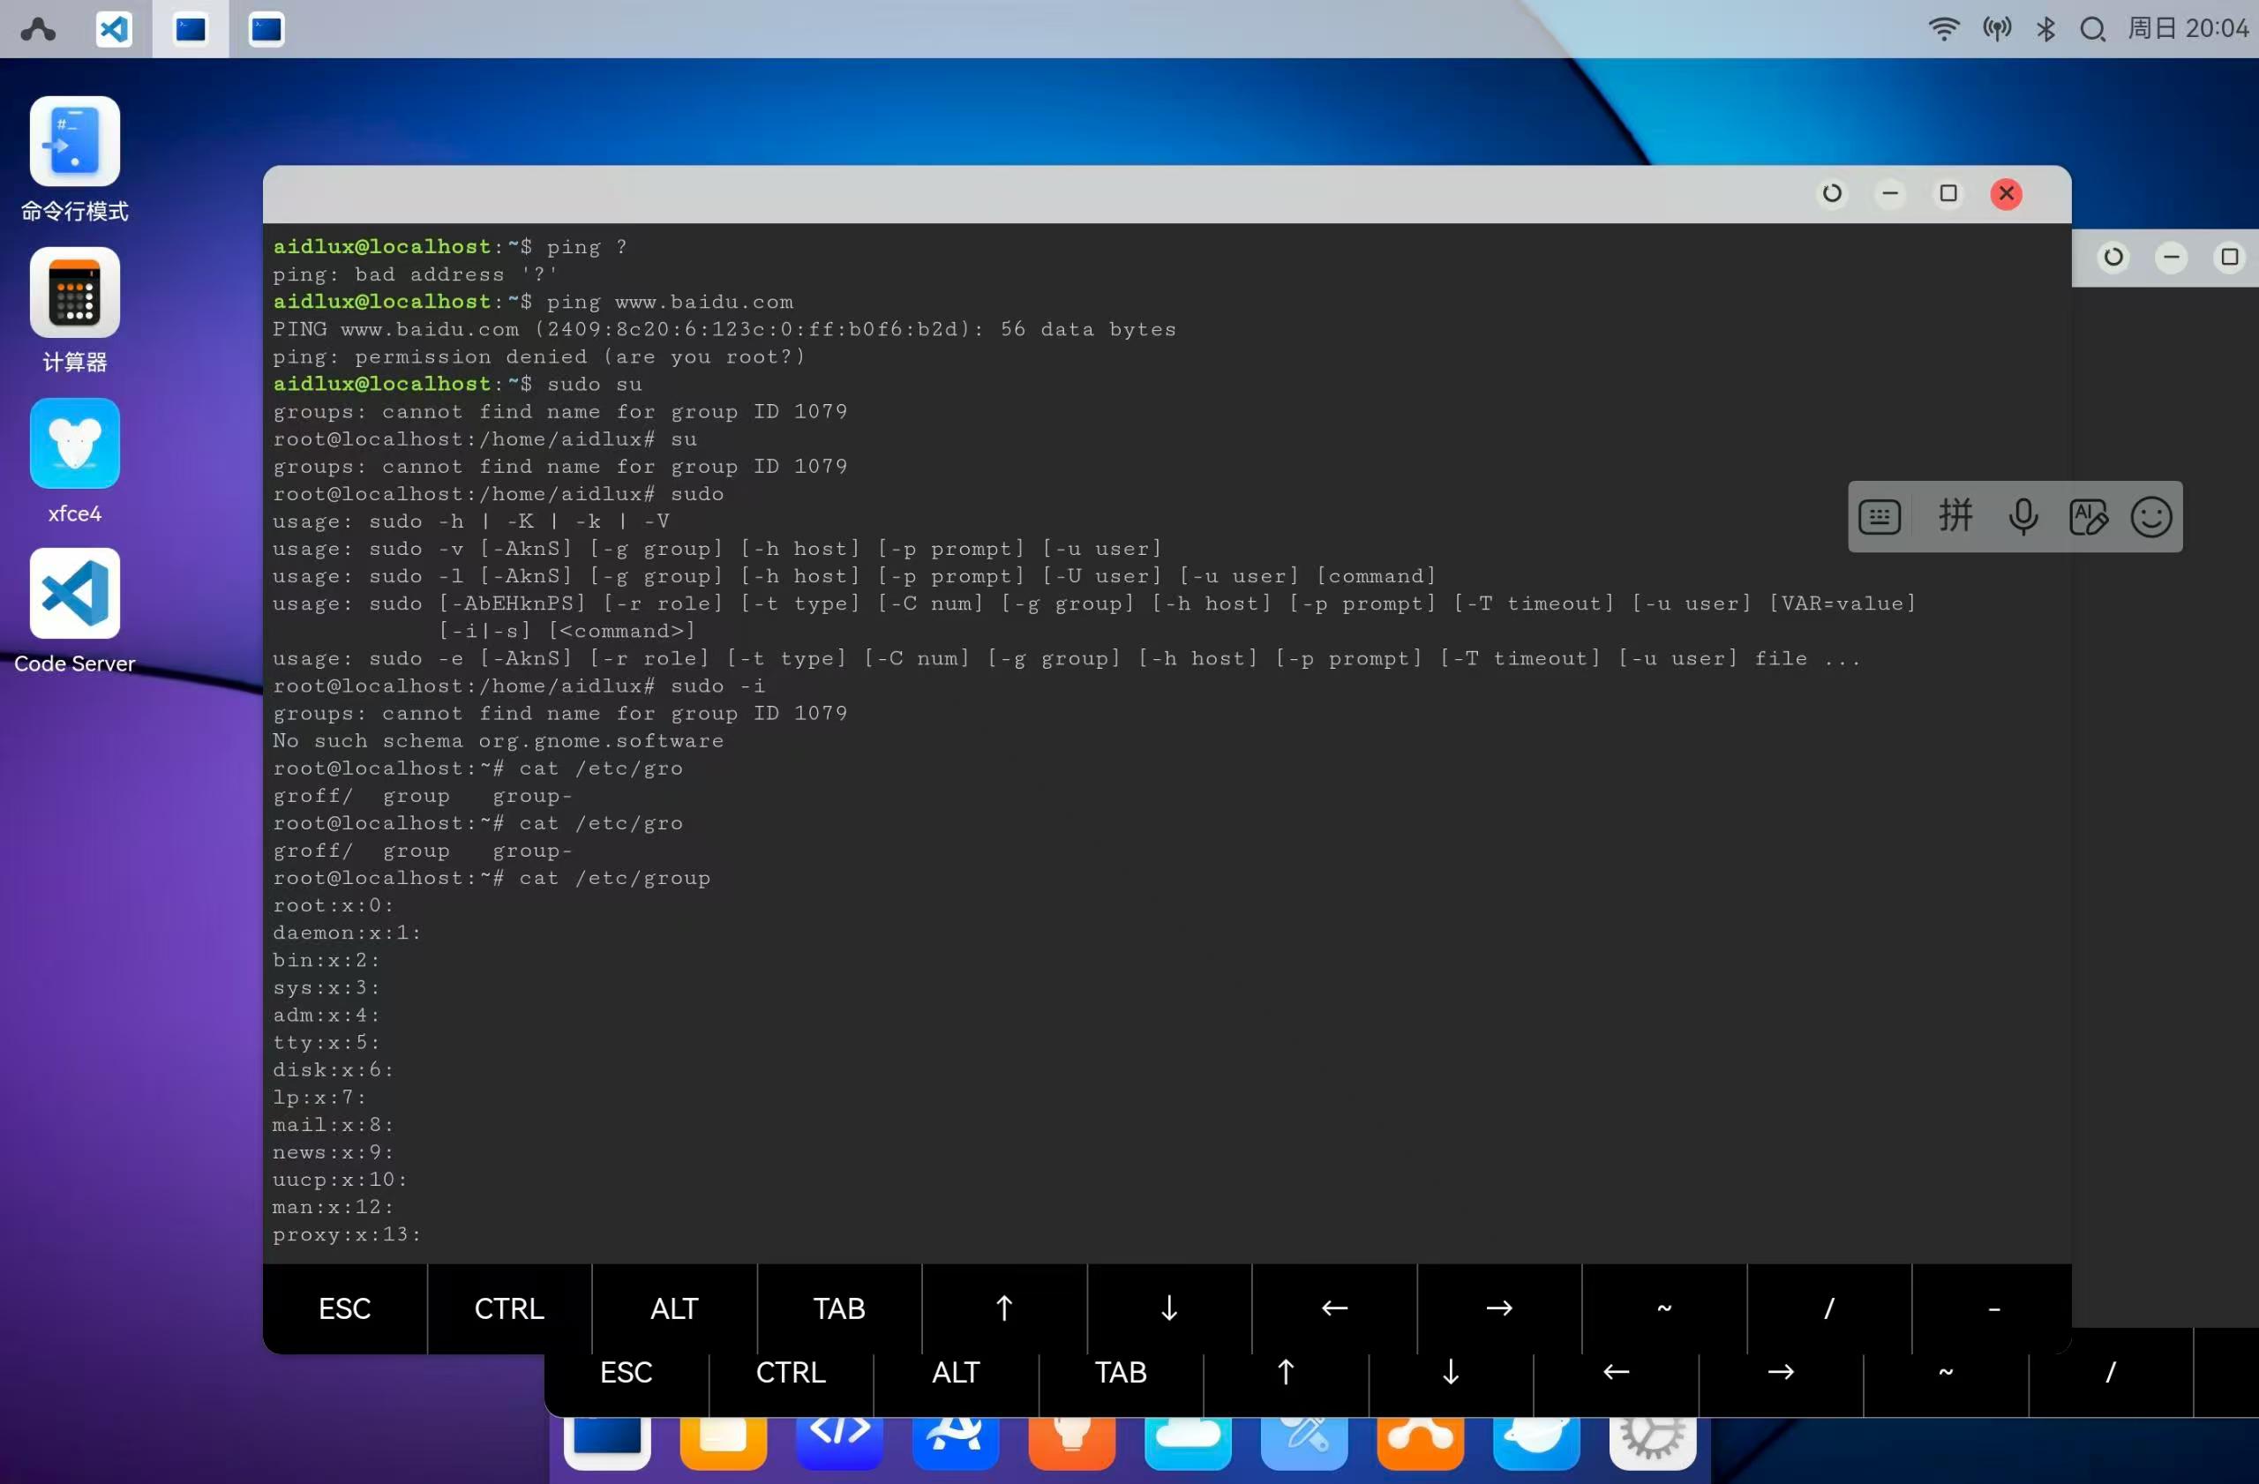Open the AI handwriting input icon
Screen dimensions: 2259x1484
pyautogui.click(x=2087, y=516)
